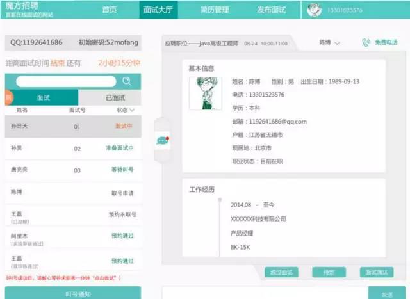Expand the 陈博 candidate dropdown

click(x=329, y=43)
